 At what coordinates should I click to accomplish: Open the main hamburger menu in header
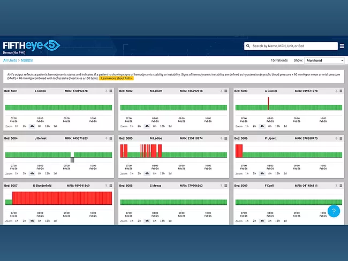coord(342,46)
